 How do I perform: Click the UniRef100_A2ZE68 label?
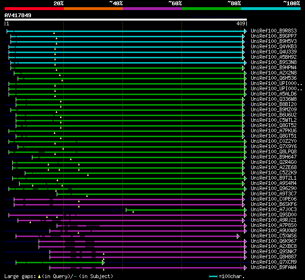click(274, 168)
